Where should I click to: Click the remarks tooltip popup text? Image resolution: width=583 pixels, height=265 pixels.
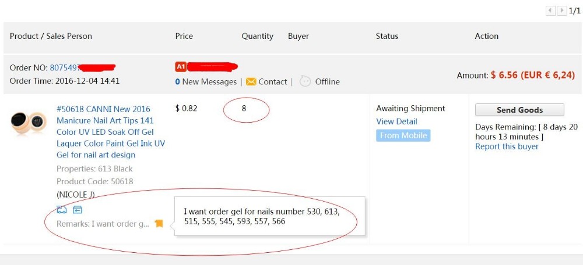[x=262, y=216]
